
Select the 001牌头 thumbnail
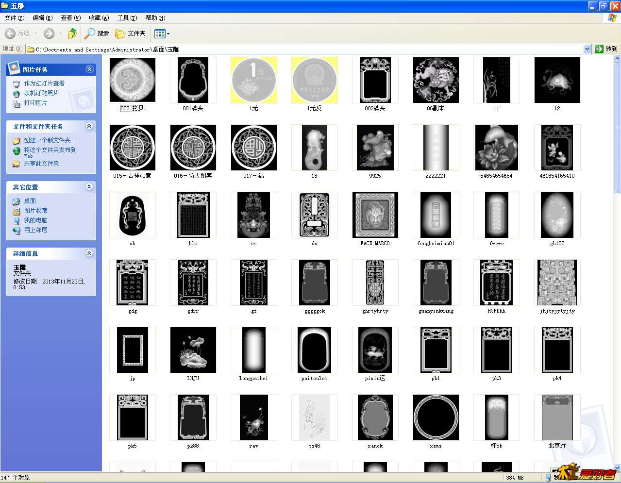point(193,80)
